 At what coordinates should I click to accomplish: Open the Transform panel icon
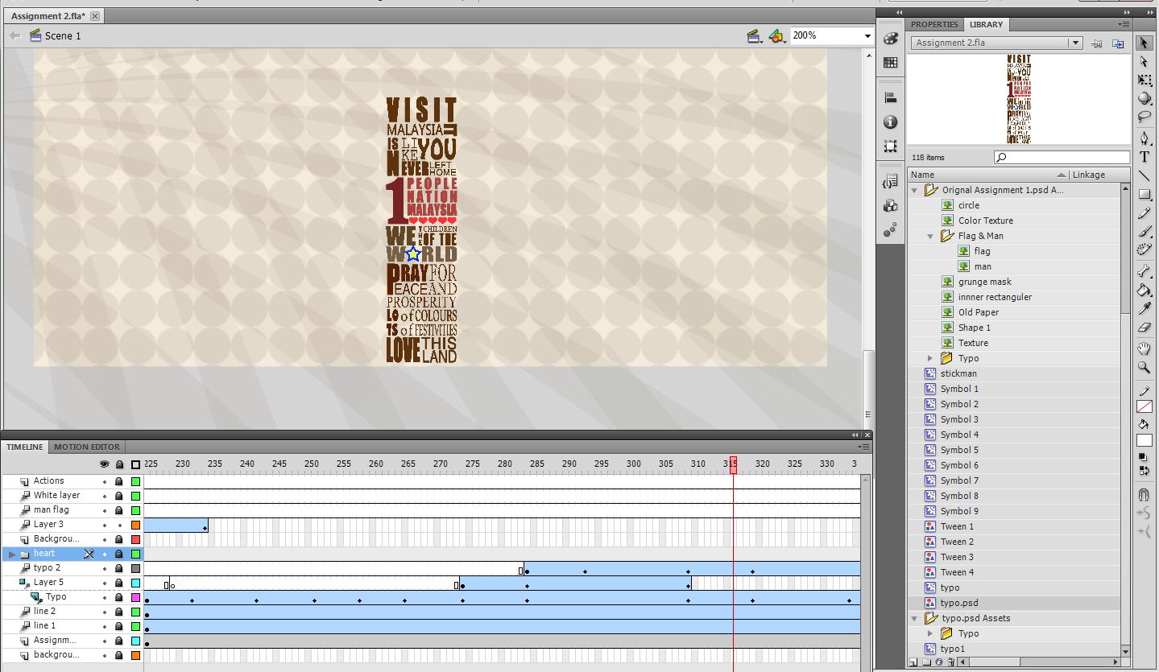pos(891,146)
